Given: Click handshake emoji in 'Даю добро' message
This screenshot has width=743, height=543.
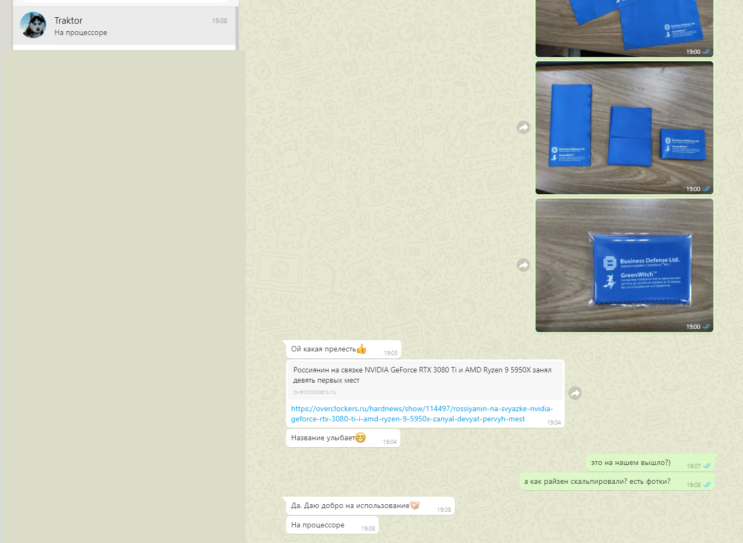Looking at the screenshot, I should click(x=415, y=505).
